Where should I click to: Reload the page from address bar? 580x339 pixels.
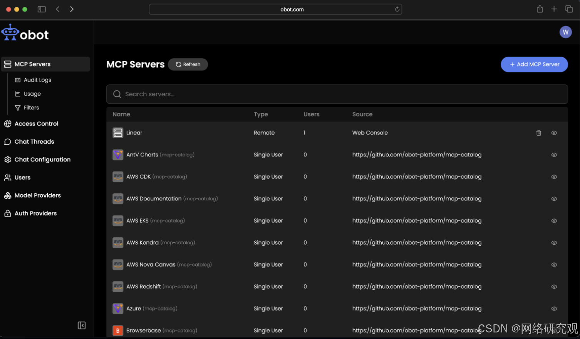[x=397, y=9]
